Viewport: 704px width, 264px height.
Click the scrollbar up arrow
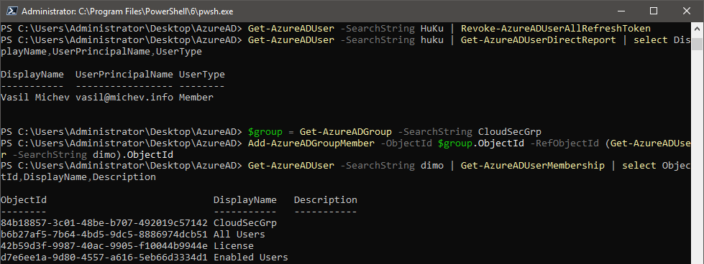(696, 29)
